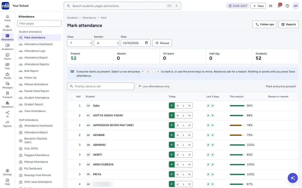Open People in the left rail
The image size is (302, 188).
pyautogui.click(x=7, y=76)
